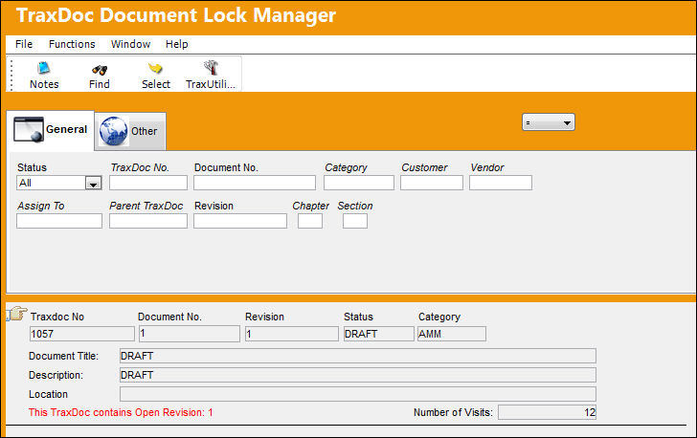Screen dimensions: 697x438
Task: Click the Document Title field
Action: tap(358, 356)
